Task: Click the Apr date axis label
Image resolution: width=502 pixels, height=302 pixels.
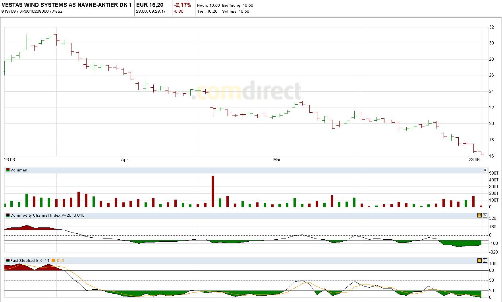Action: [124, 160]
